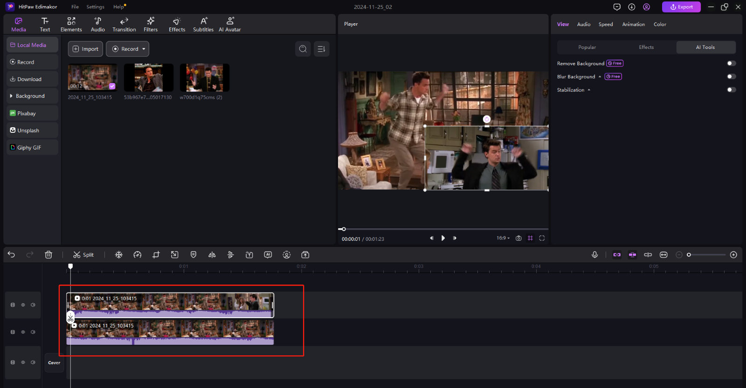Viewport: 746px width, 388px height.
Task: Open the Filters panel
Action: [x=151, y=24]
